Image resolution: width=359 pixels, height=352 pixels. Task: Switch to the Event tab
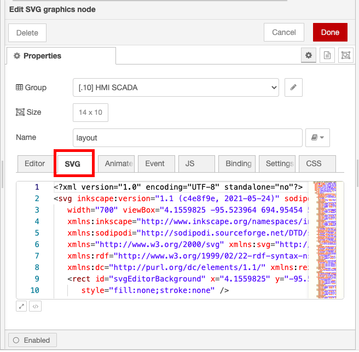click(155, 163)
